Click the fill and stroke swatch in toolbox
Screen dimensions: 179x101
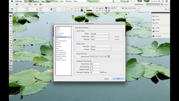click(11, 60)
